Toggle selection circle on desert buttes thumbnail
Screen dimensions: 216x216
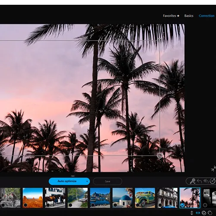click(25, 205)
